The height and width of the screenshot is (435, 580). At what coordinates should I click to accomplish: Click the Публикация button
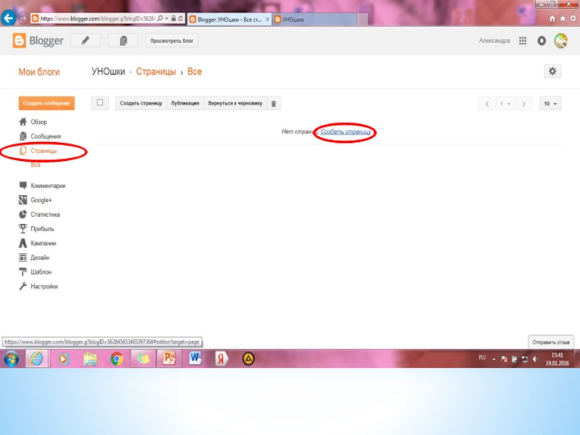coord(185,104)
